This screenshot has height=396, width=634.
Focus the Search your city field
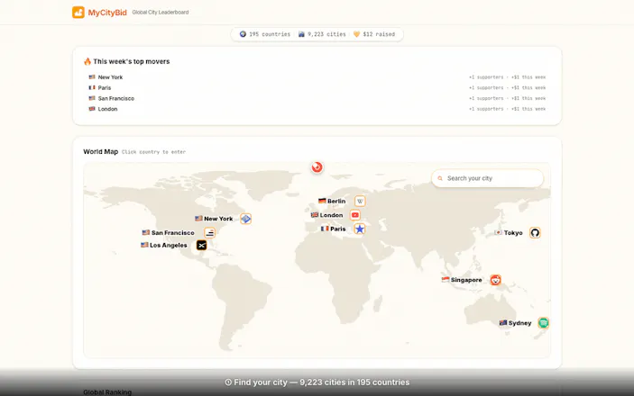488,178
